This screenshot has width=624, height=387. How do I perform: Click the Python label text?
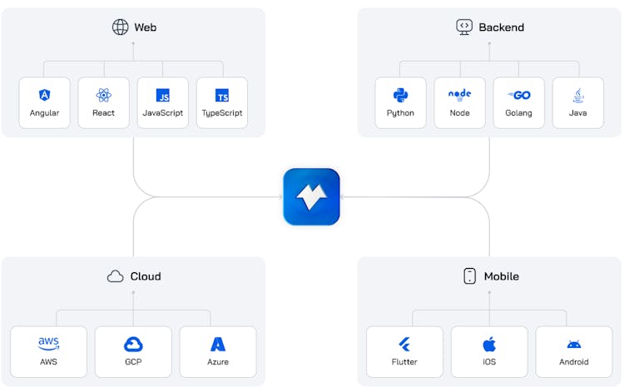pos(400,113)
